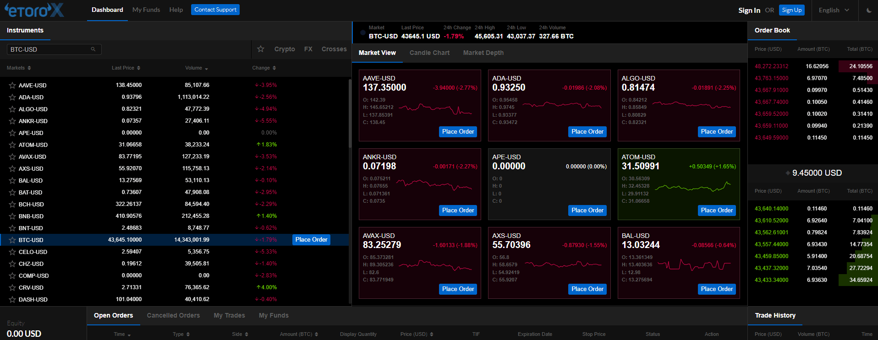
Task: Sort open orders by Side
Action: [x=240, y=334]
